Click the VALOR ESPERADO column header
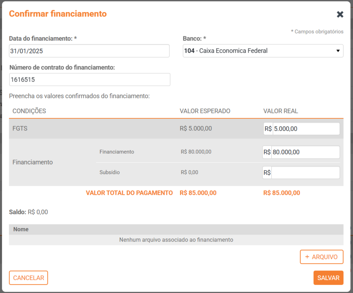 point(205,111)
